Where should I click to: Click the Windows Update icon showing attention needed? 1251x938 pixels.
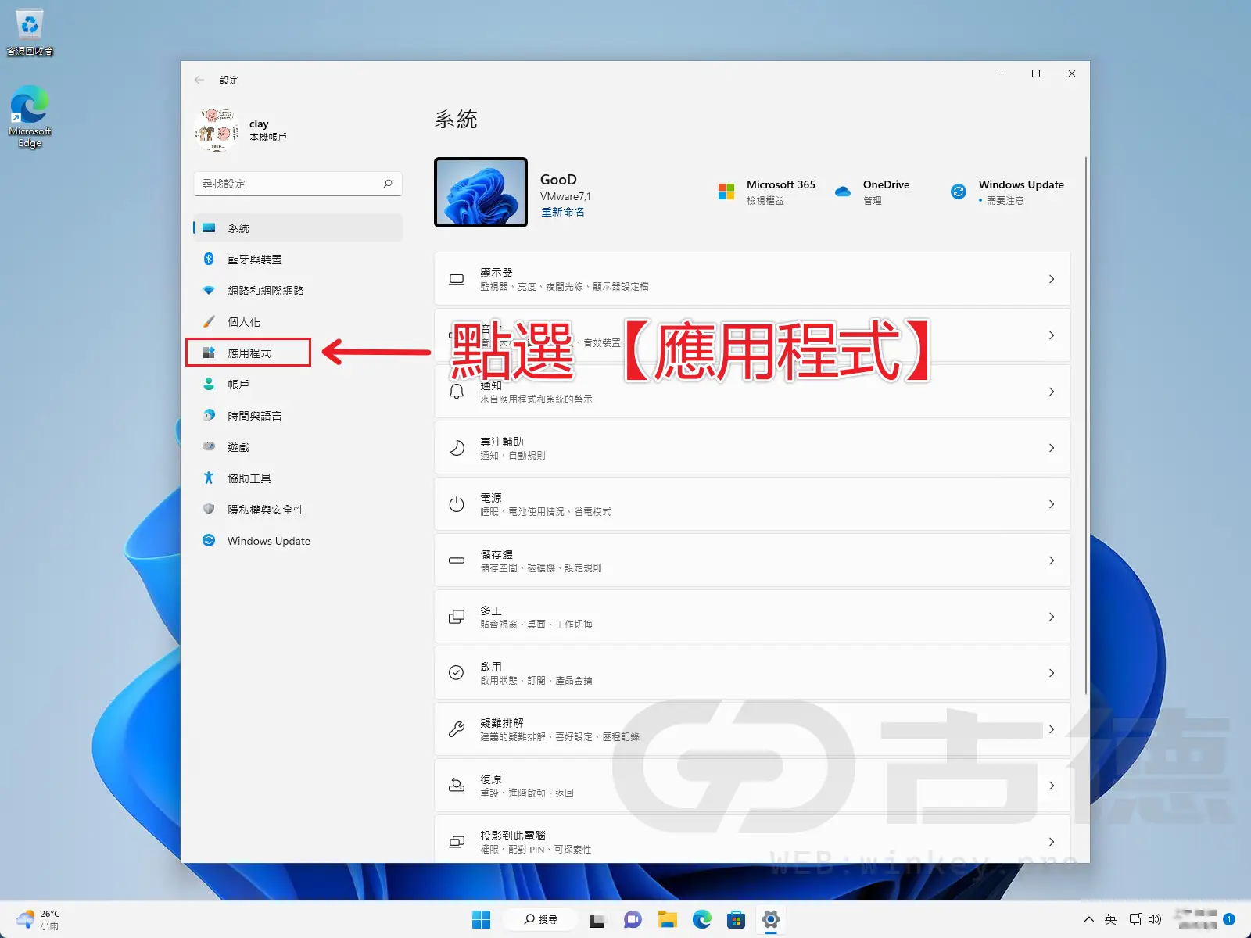coord(959,192)
